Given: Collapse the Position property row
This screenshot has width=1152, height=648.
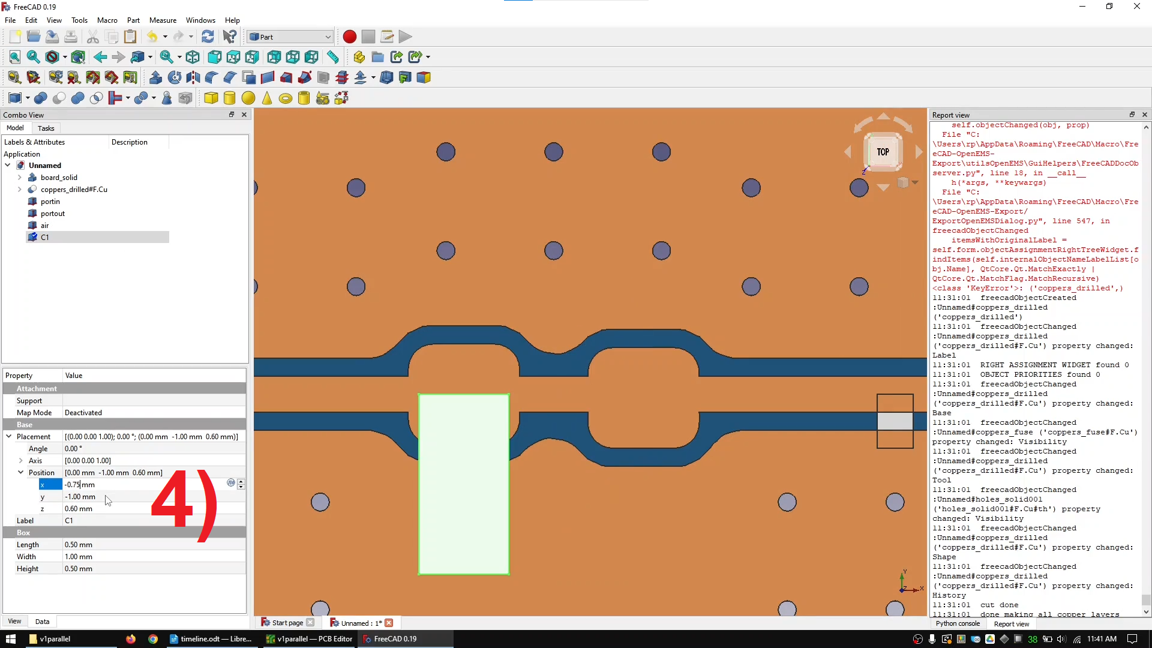Looking at the screenshot, I should tap(21, 473).
